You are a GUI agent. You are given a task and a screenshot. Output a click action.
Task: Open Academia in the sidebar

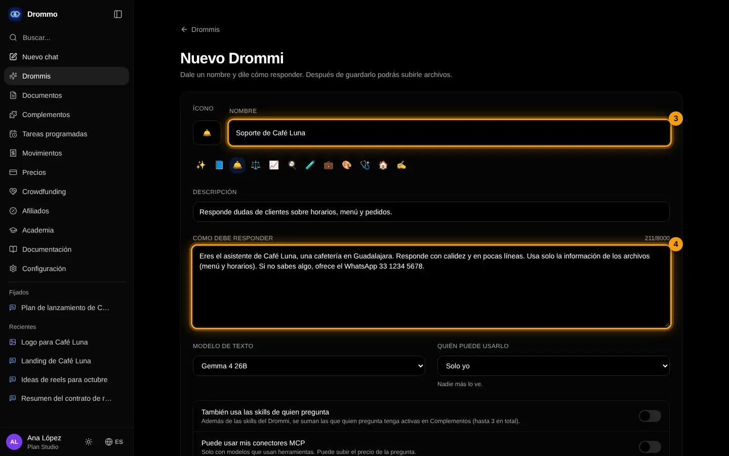[x=66, y=230]
